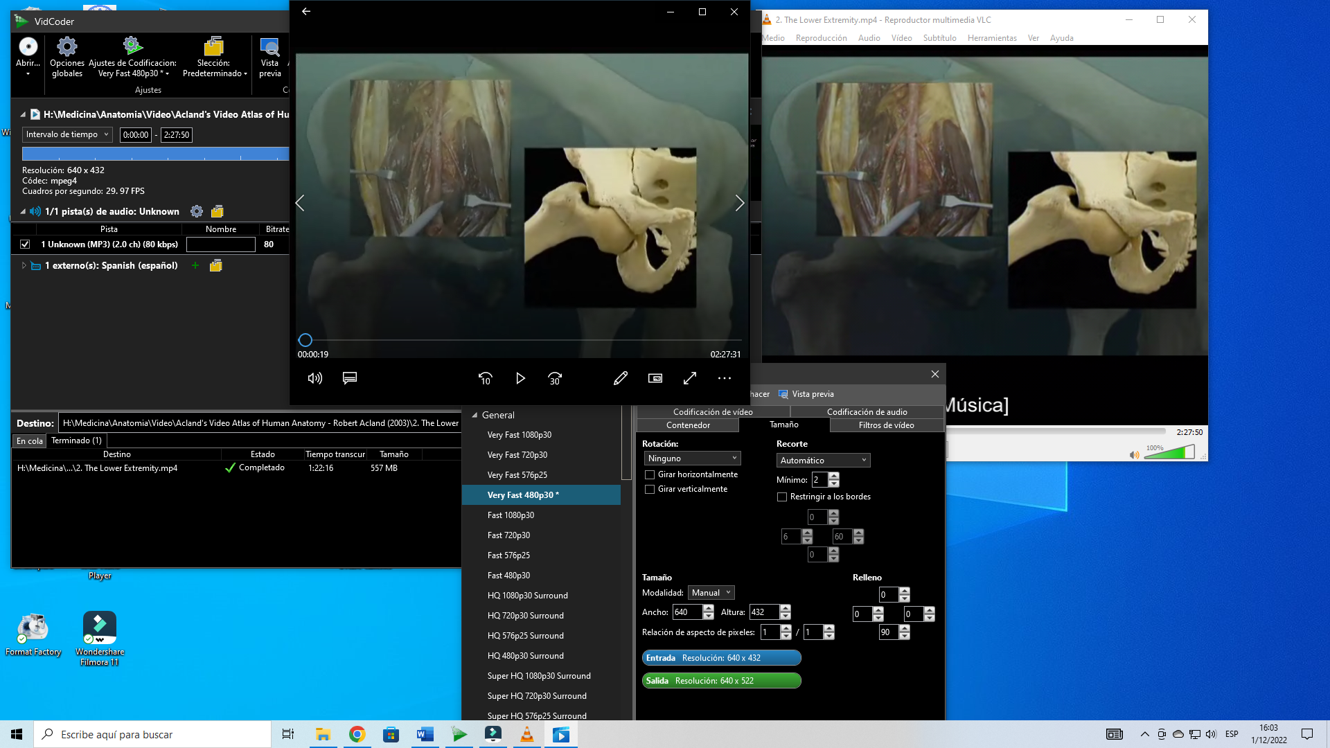Image resolution: width=1330 pixels, height=748 pixels.
Task: Open the Recorte Automático dropdown
Action: [823, 461]
